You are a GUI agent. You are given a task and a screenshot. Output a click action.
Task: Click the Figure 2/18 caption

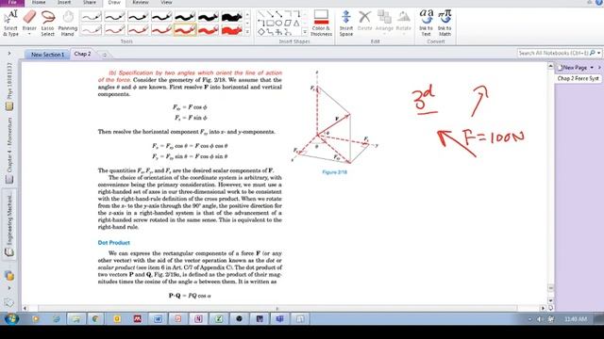coord(335,172)
